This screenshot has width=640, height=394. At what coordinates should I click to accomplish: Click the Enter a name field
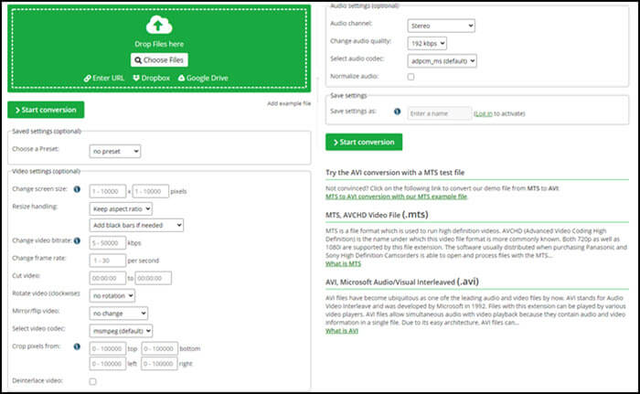(439, 113)
